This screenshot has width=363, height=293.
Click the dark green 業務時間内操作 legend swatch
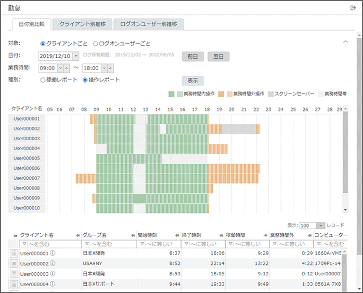(171, 94)
